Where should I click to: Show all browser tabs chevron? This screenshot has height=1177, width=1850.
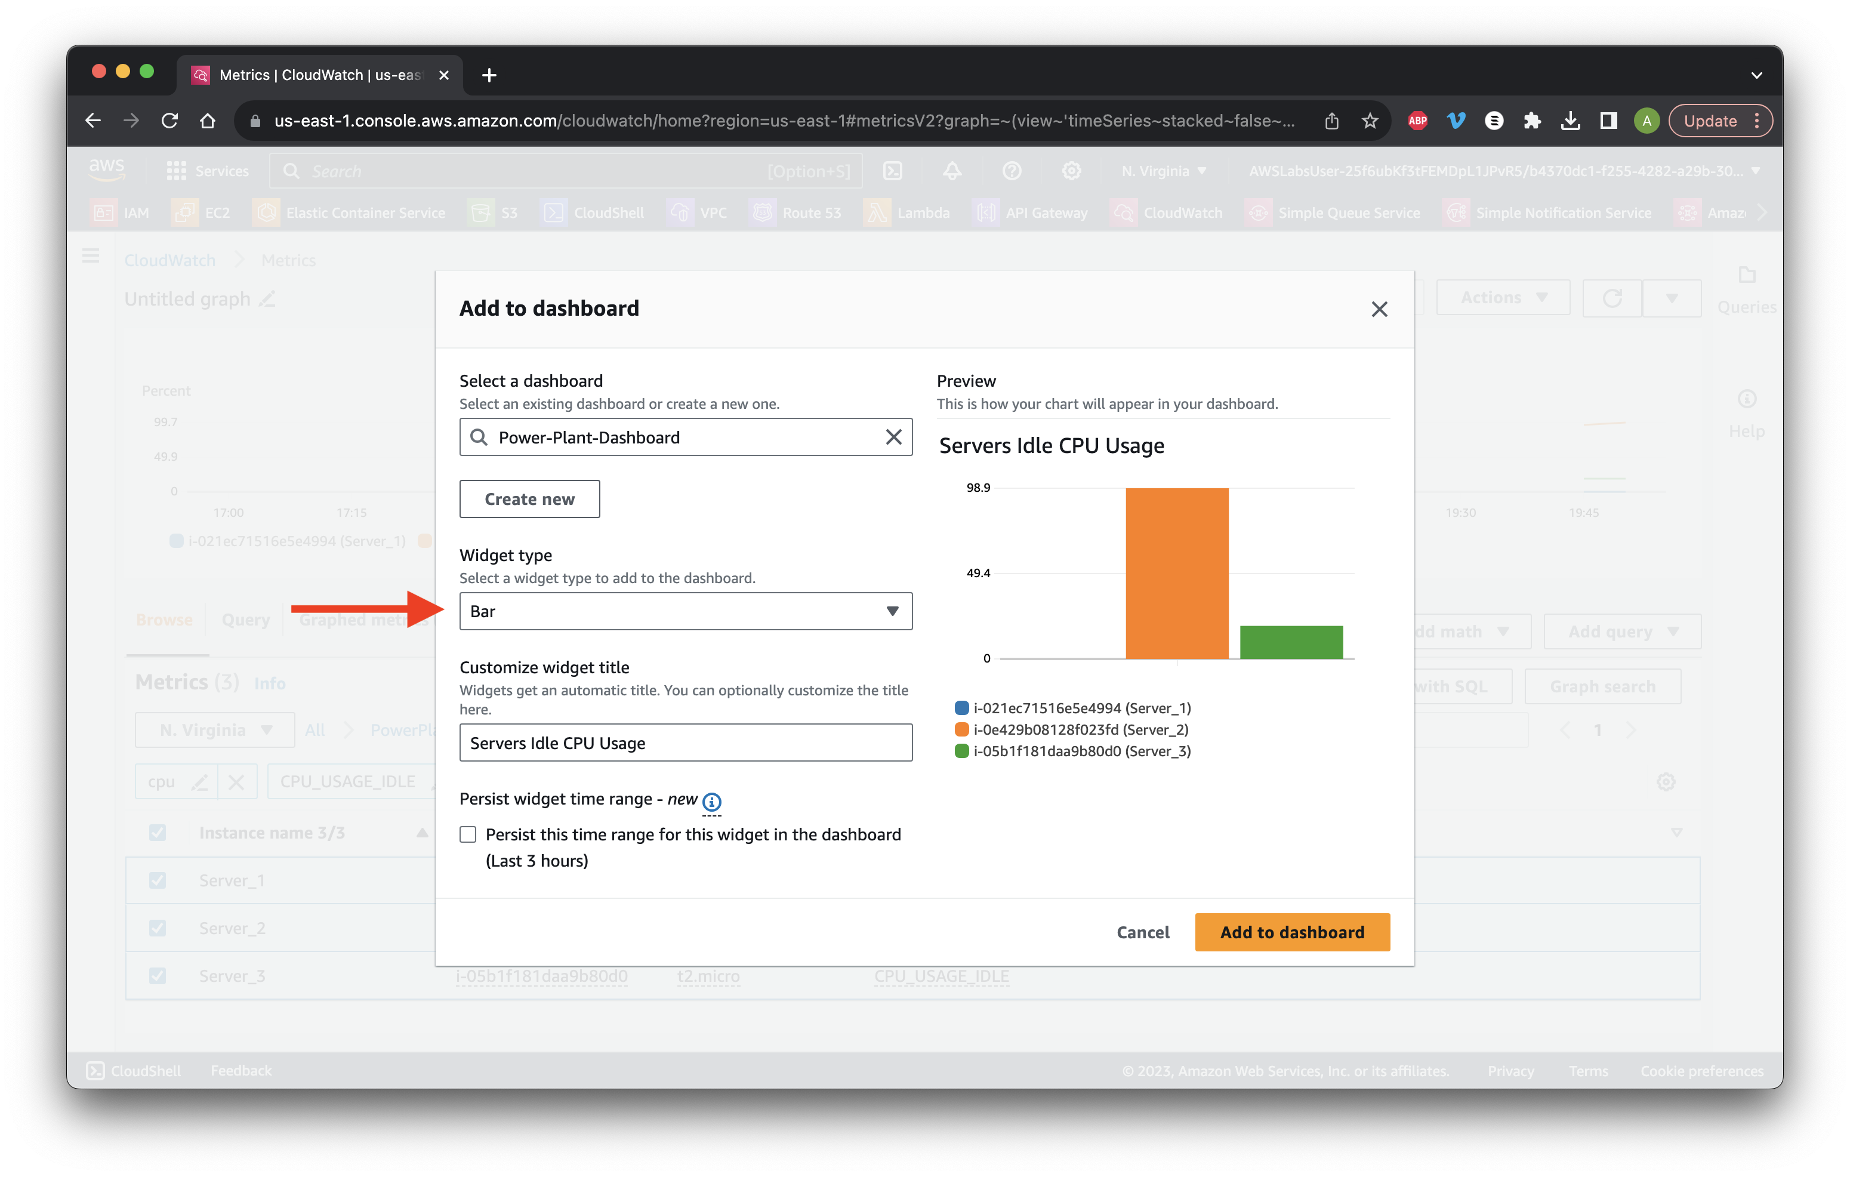tap(1756, 75)
